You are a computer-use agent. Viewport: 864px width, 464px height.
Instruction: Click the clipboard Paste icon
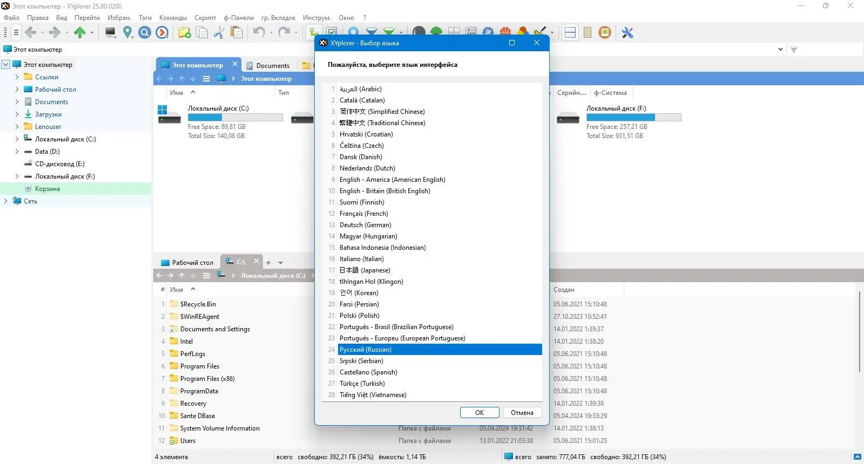coord(237,33)
